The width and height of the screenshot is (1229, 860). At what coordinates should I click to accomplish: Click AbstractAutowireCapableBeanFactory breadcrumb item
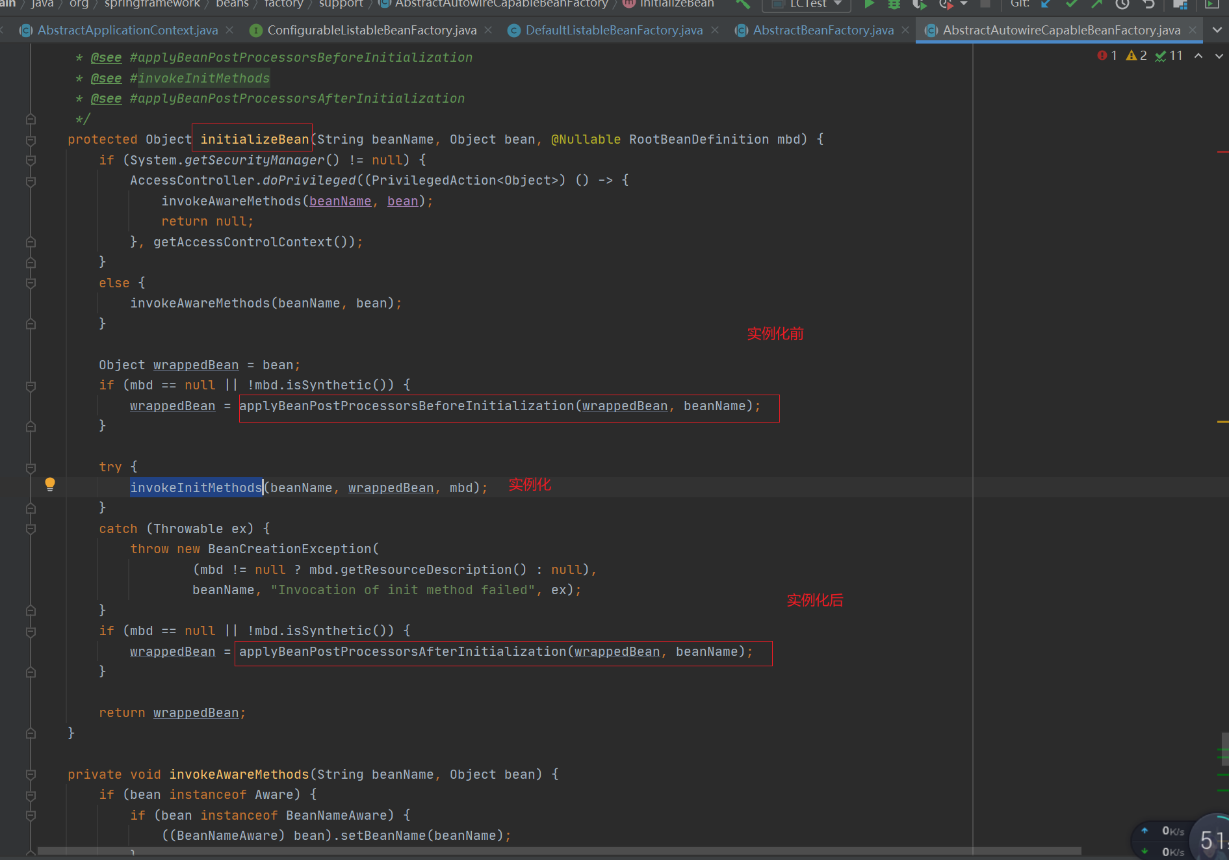tap(494, 4)
